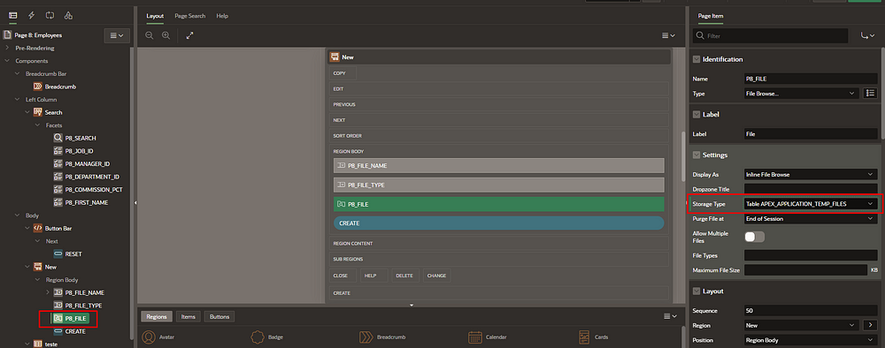The image size is (885, 348).
Task: Click the Button Bar region icon
Action: click(38, 228)
